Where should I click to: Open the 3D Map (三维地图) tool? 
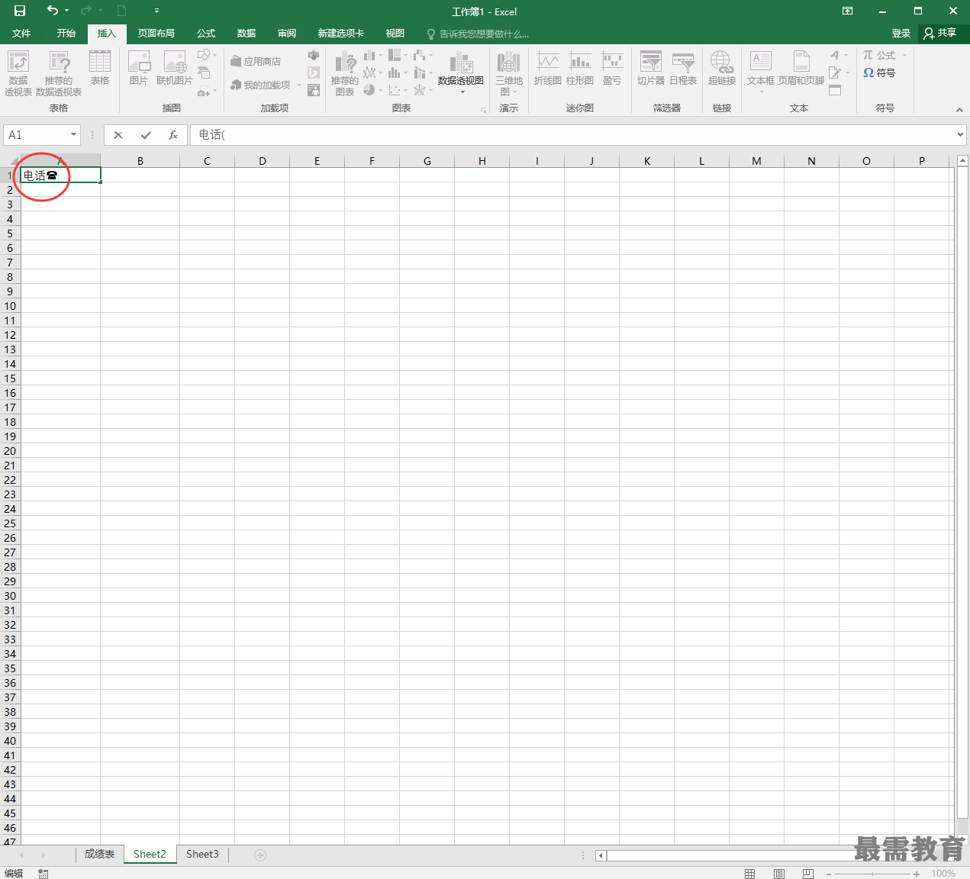point(509,73)
